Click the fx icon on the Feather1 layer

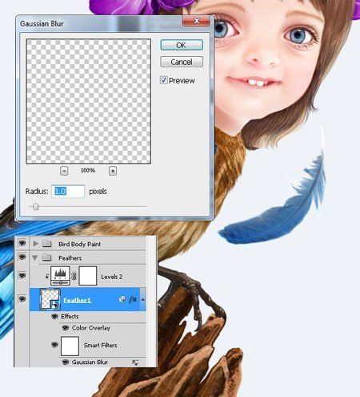click(132, 299)
